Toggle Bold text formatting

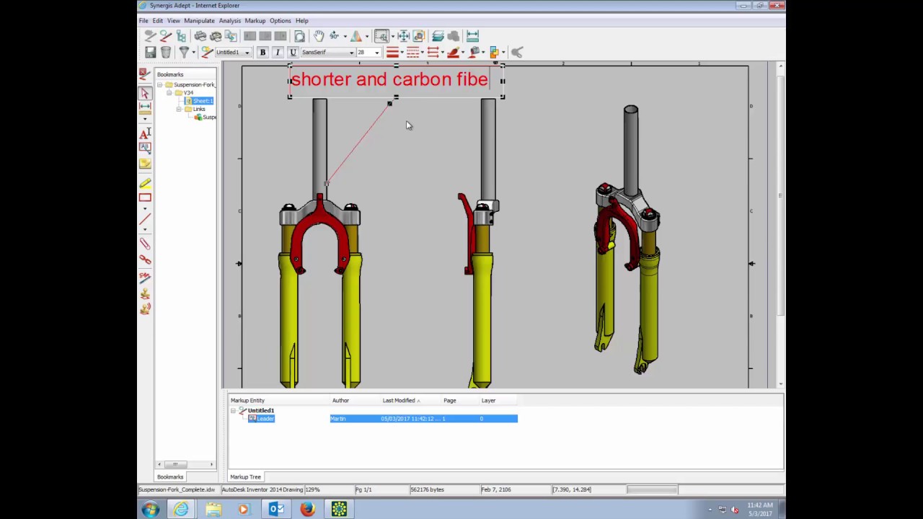click(262, 52)
